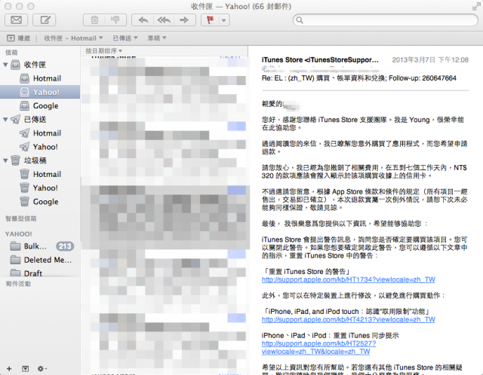The image size is (483, 375).
Task: Open Yahoo! trash under 垃圾桶
Action: tap(40, 187)
